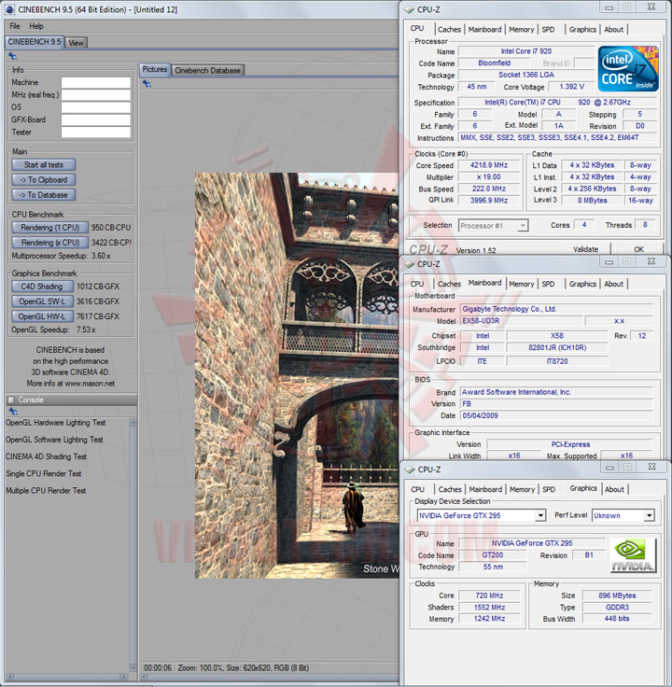The height and width of the screenshot is (687, 672).
Task: Minimize the top CPU-Z window
Action: tap(609, 7)
